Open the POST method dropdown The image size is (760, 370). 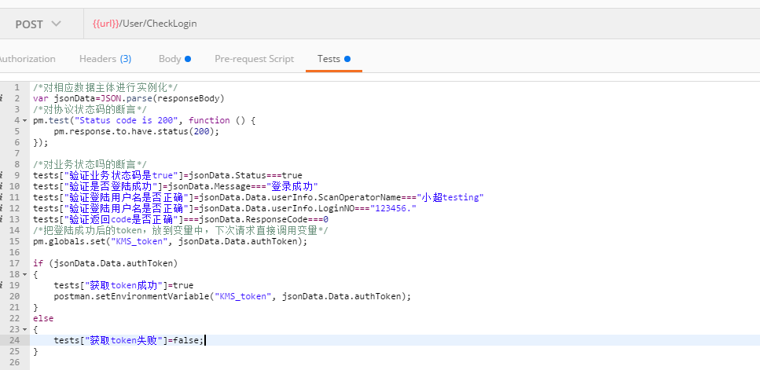click(38, 24)
